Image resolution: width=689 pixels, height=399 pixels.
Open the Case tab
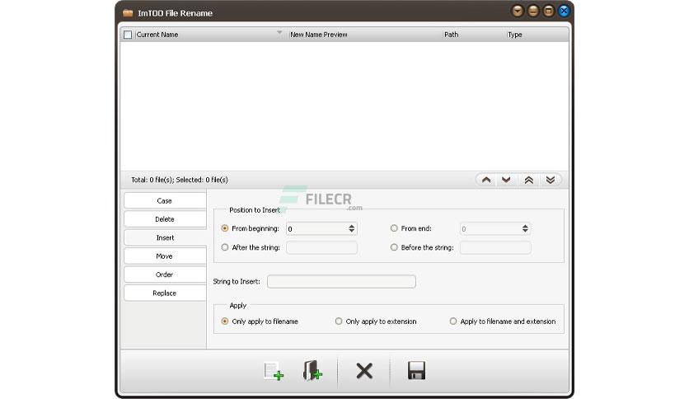tap(165, 201)
